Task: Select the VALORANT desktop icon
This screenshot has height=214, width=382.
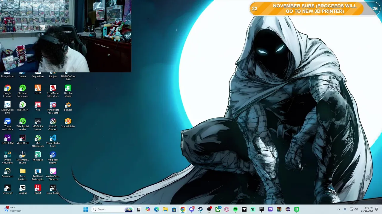Action: pos(22,139)
